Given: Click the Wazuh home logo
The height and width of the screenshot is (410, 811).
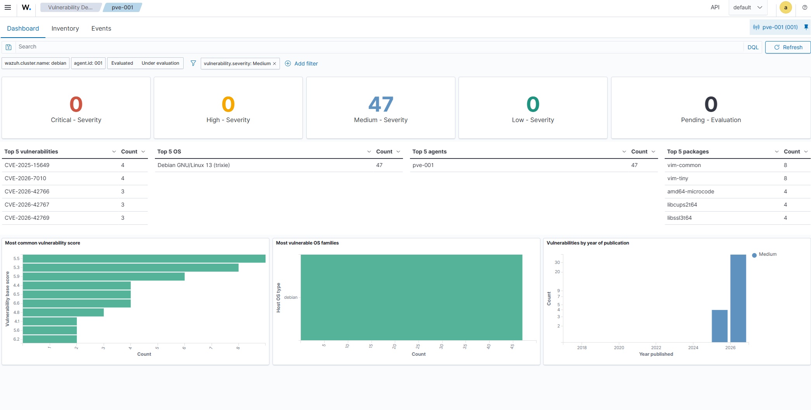Looking at the screenshot, I should coord(26,7).
